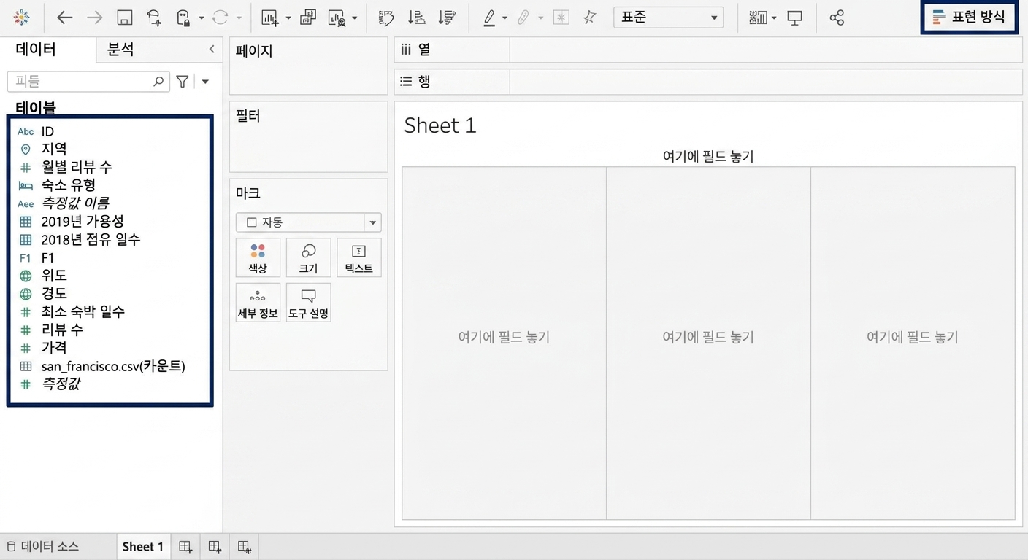1028x560 pixels.
Task: Click the 행 rows shelf
Action: (x=708, y=82)
